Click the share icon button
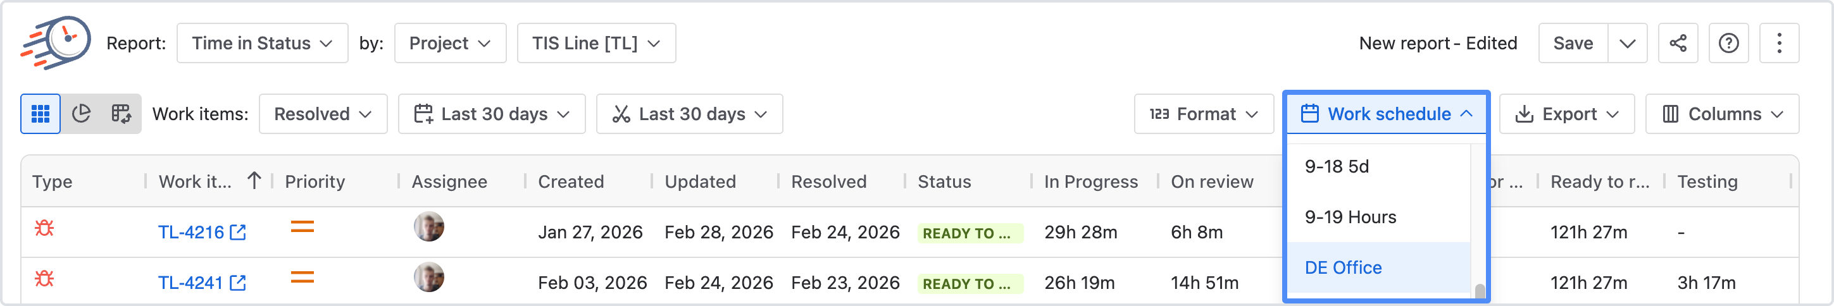1834x306 pixels. (1678, 44)
